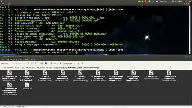Open the Home folder icon in toolbar
The image size is (192, 108).
(x=42, y=63)
